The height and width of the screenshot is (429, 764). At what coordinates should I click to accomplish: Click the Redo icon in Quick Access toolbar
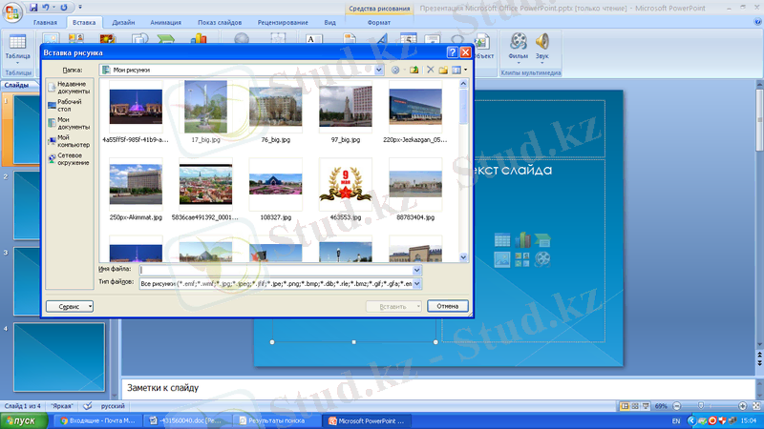click(64, 8)
